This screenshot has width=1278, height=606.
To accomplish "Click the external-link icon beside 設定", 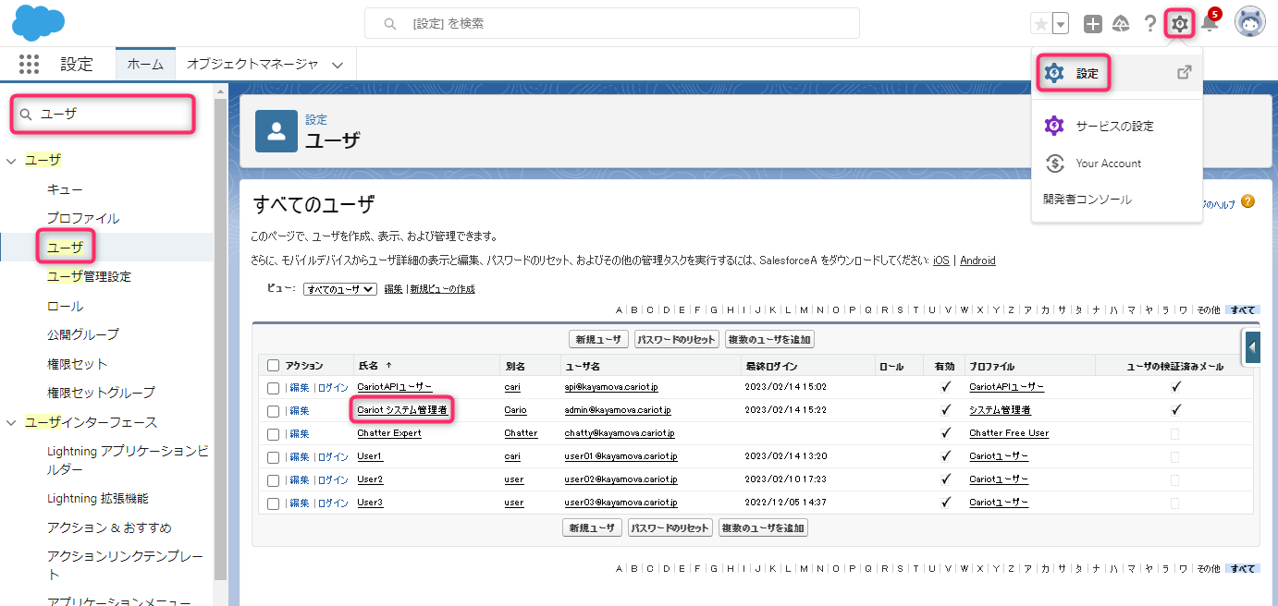I will click(x=1184, y=72).
